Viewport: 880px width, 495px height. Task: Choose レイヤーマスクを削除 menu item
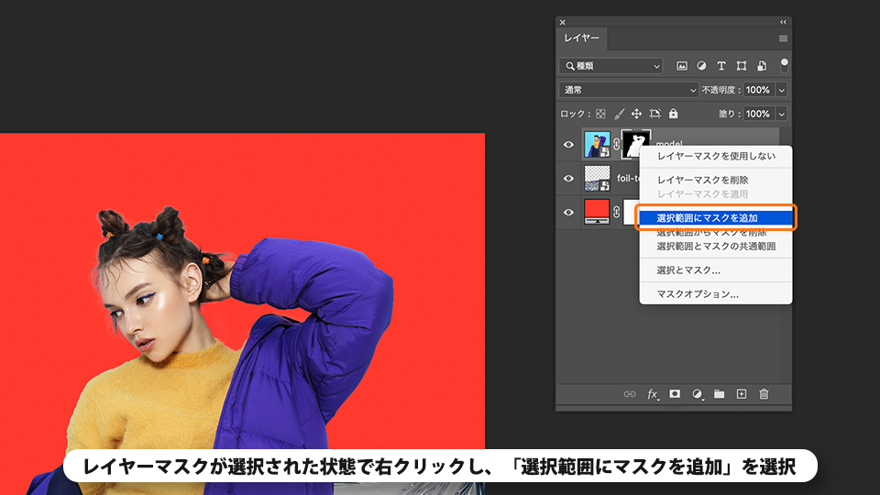coord(716,181)
